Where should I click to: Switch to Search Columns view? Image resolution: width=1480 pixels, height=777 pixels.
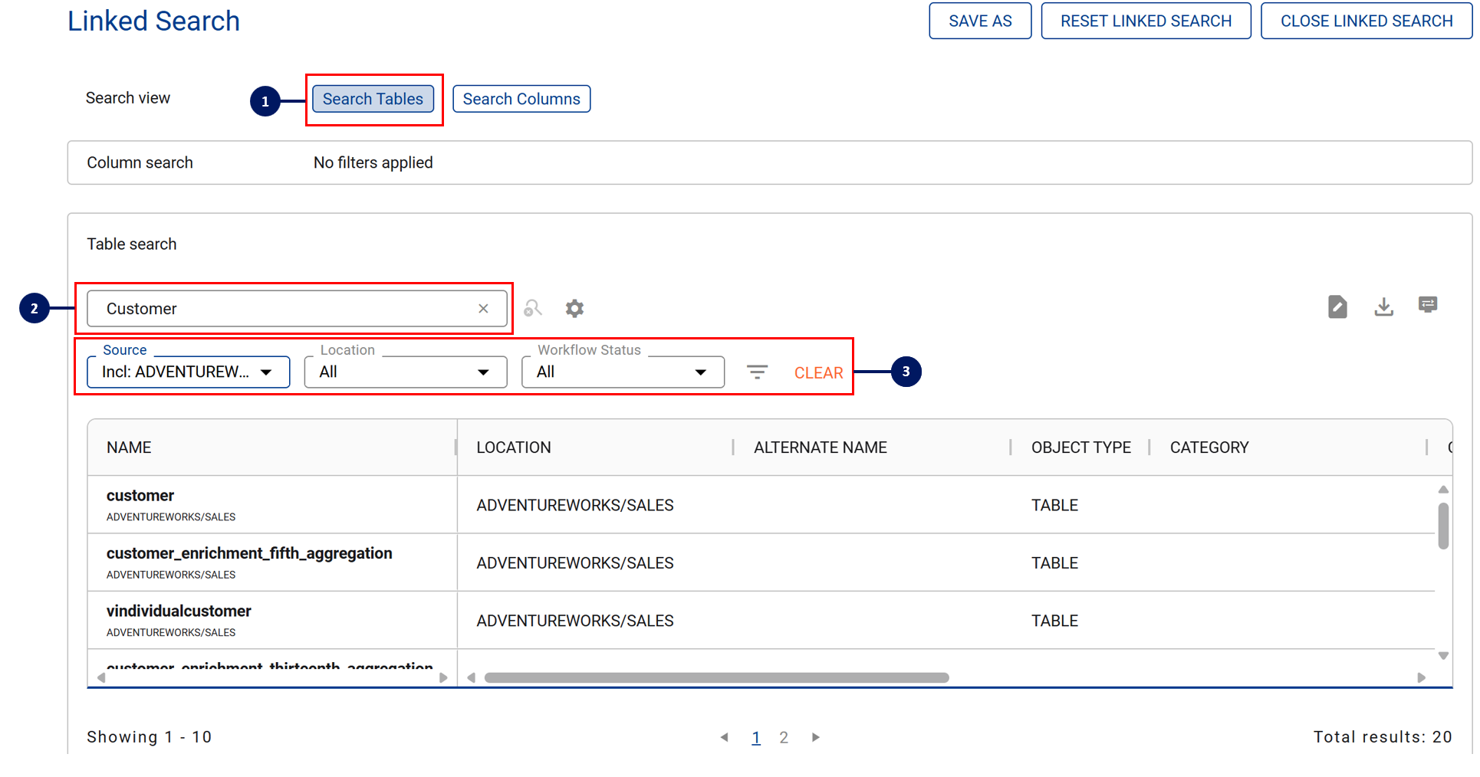(521, 99)
